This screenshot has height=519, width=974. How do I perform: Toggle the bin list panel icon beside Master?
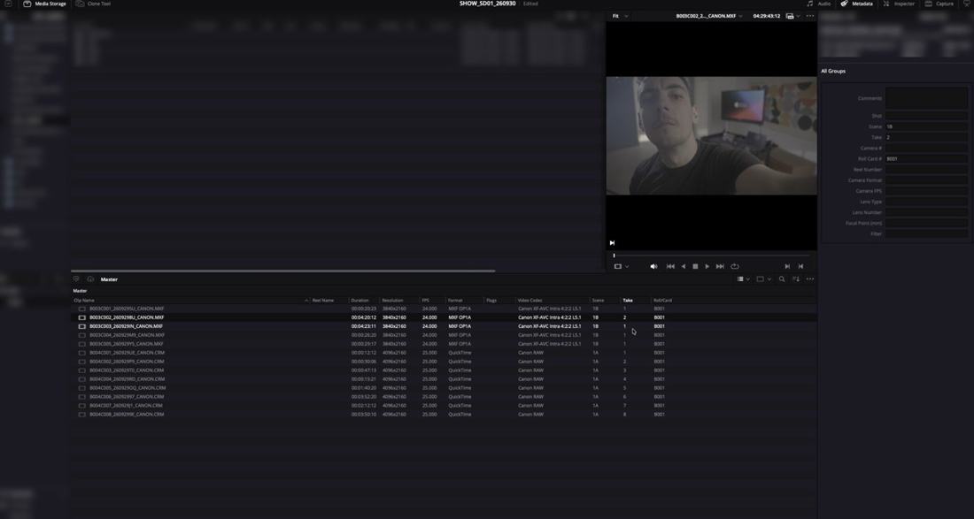pyautogui.click(x=76, y=279)
